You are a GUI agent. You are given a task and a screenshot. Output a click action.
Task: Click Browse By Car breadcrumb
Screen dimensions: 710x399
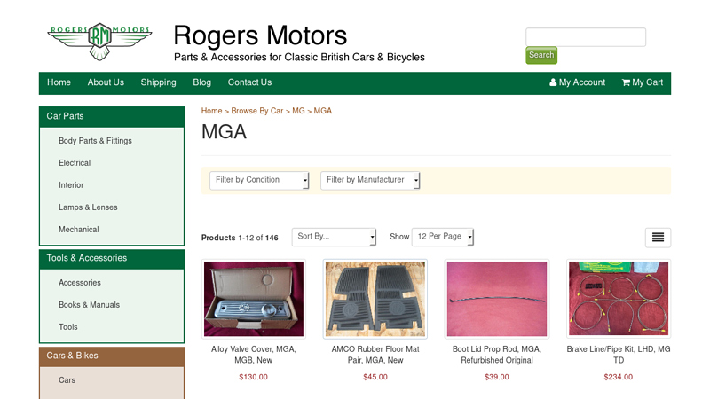click(x=256, y=111)
